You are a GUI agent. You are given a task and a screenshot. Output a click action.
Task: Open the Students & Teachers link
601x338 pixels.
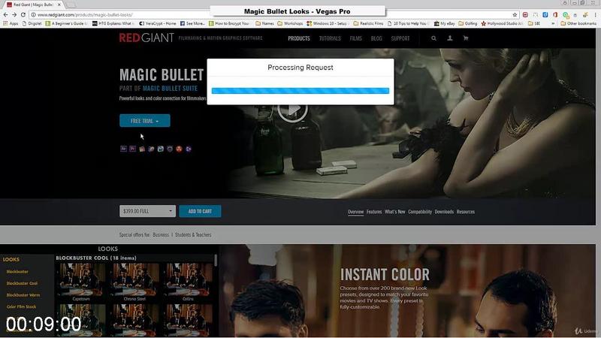click(193, 234)
